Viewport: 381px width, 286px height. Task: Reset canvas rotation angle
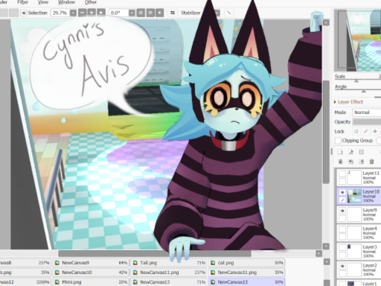[159, 13]
